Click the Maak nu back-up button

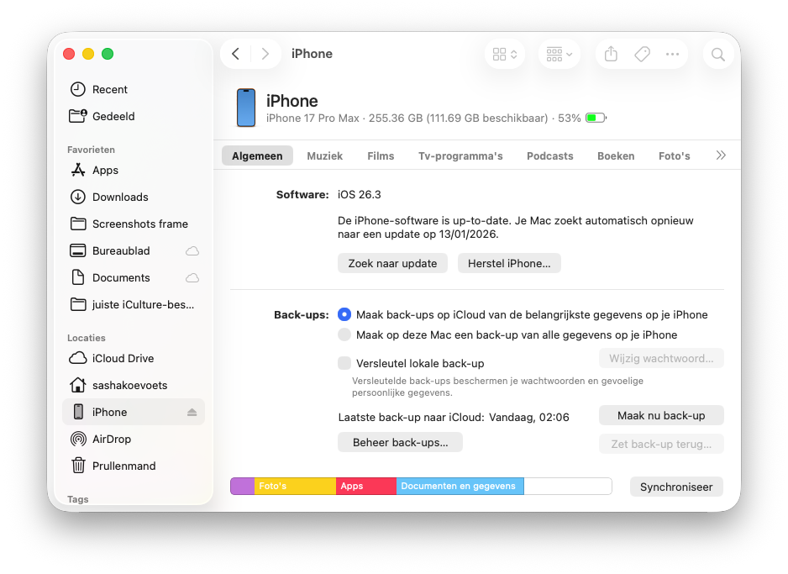[660, 415]
